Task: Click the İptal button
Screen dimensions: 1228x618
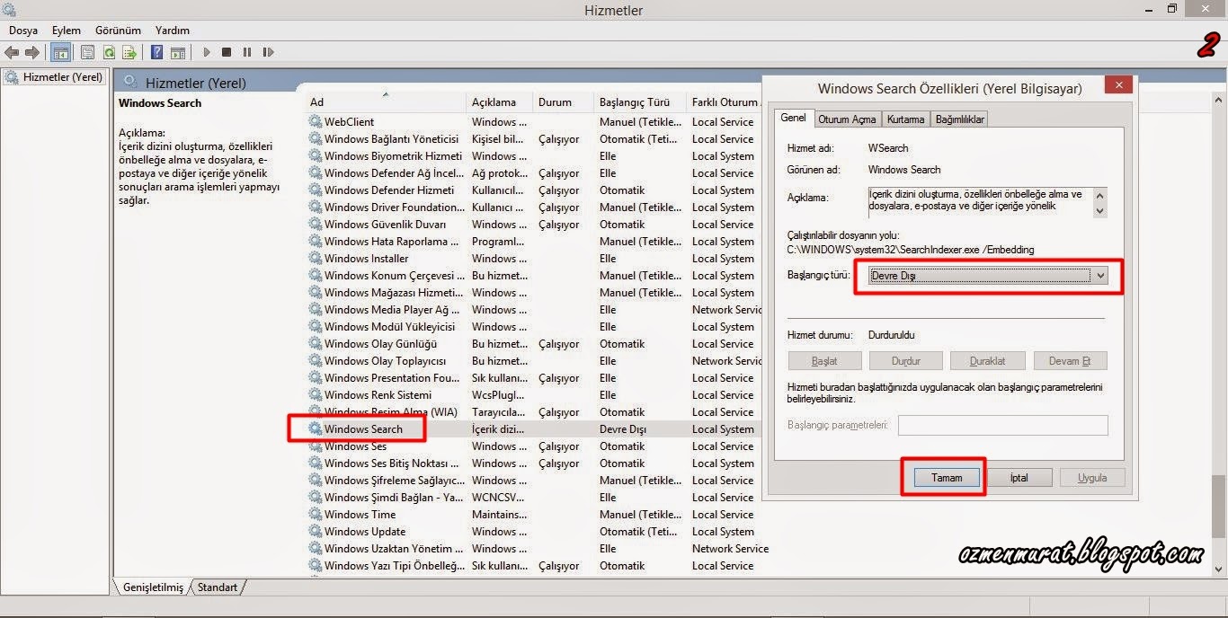Action: point(1019,478)
